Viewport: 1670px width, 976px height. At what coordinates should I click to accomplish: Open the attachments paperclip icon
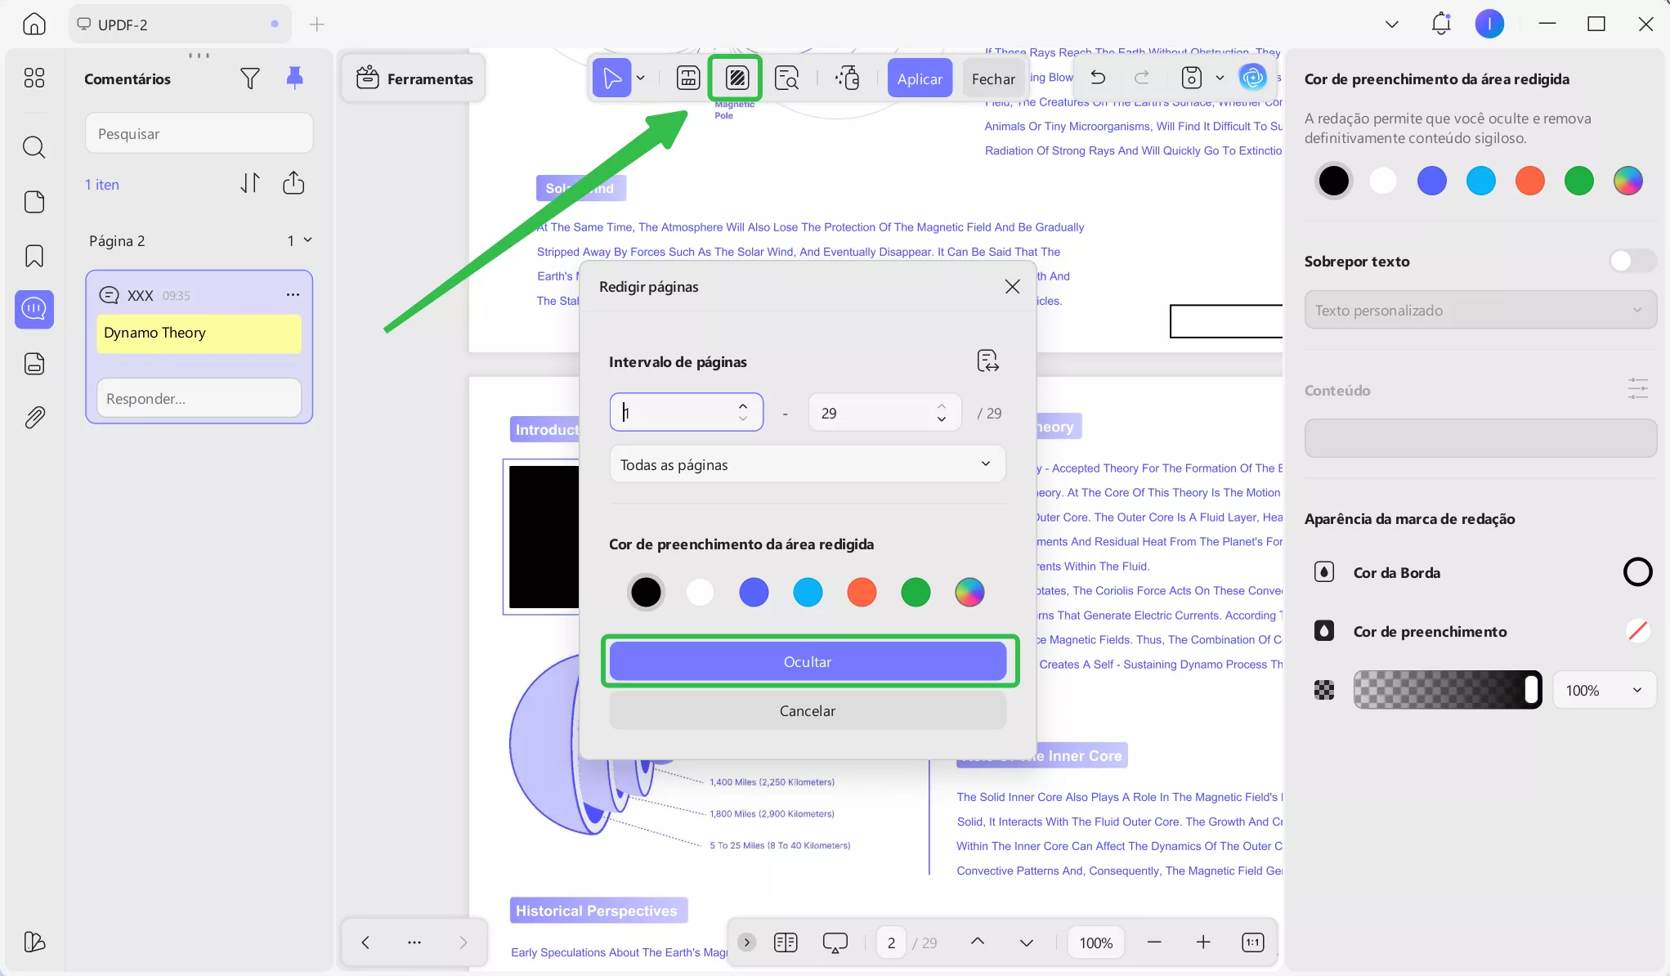click(34, 418)
